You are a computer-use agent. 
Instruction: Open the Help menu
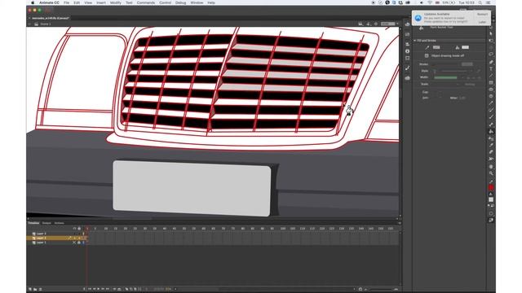click(x=211, y=2)
